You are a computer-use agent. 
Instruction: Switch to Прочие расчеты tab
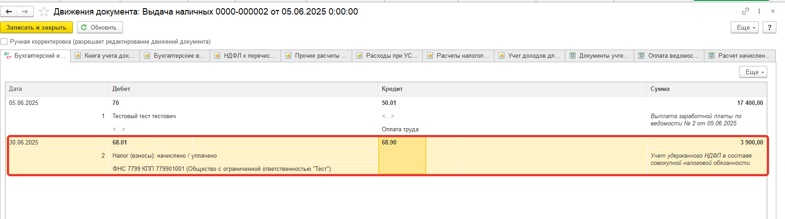click(x=317, y=55)
